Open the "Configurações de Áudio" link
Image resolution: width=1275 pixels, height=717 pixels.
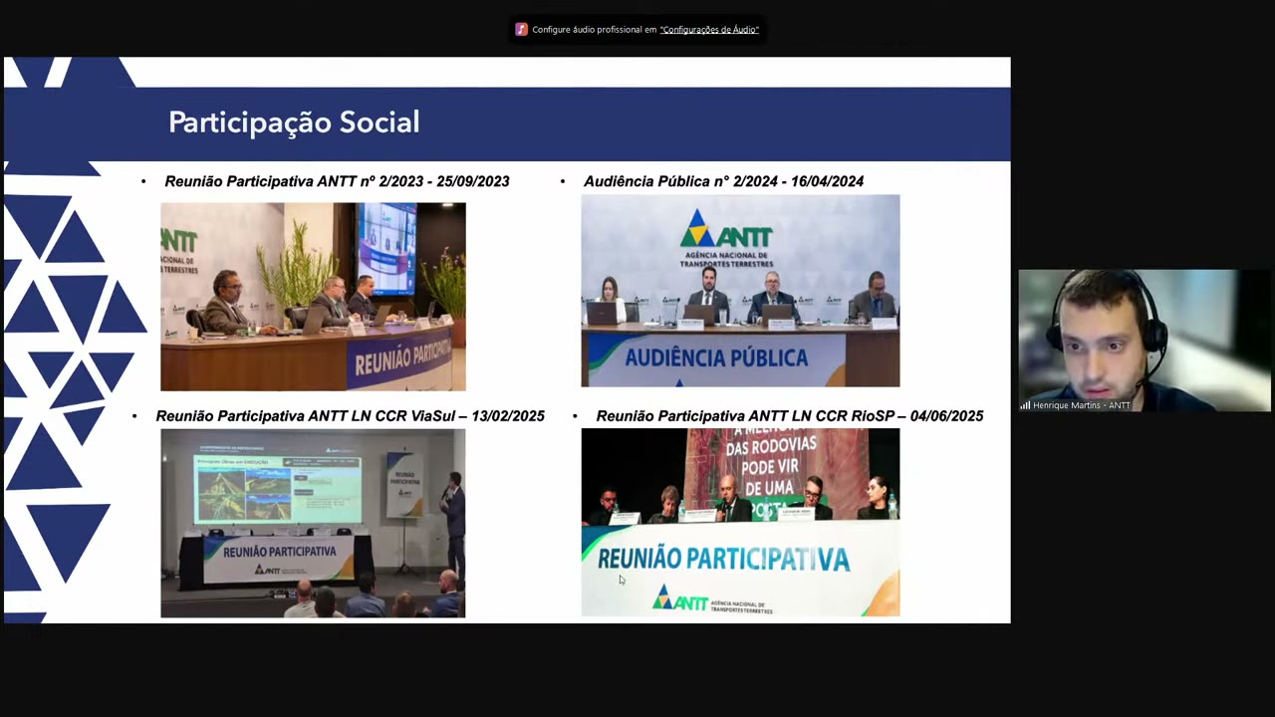click(x=709, y=30)
